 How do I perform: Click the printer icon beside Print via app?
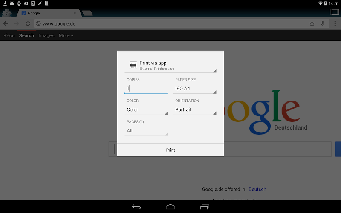pos(133,65)
